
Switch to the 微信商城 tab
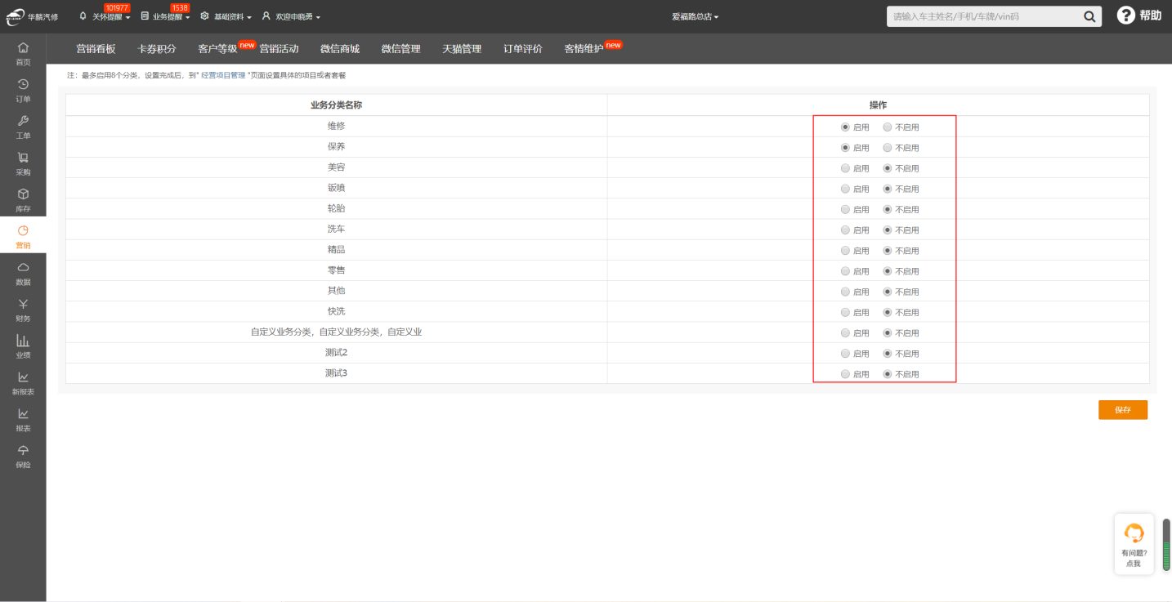coord(340,49)
